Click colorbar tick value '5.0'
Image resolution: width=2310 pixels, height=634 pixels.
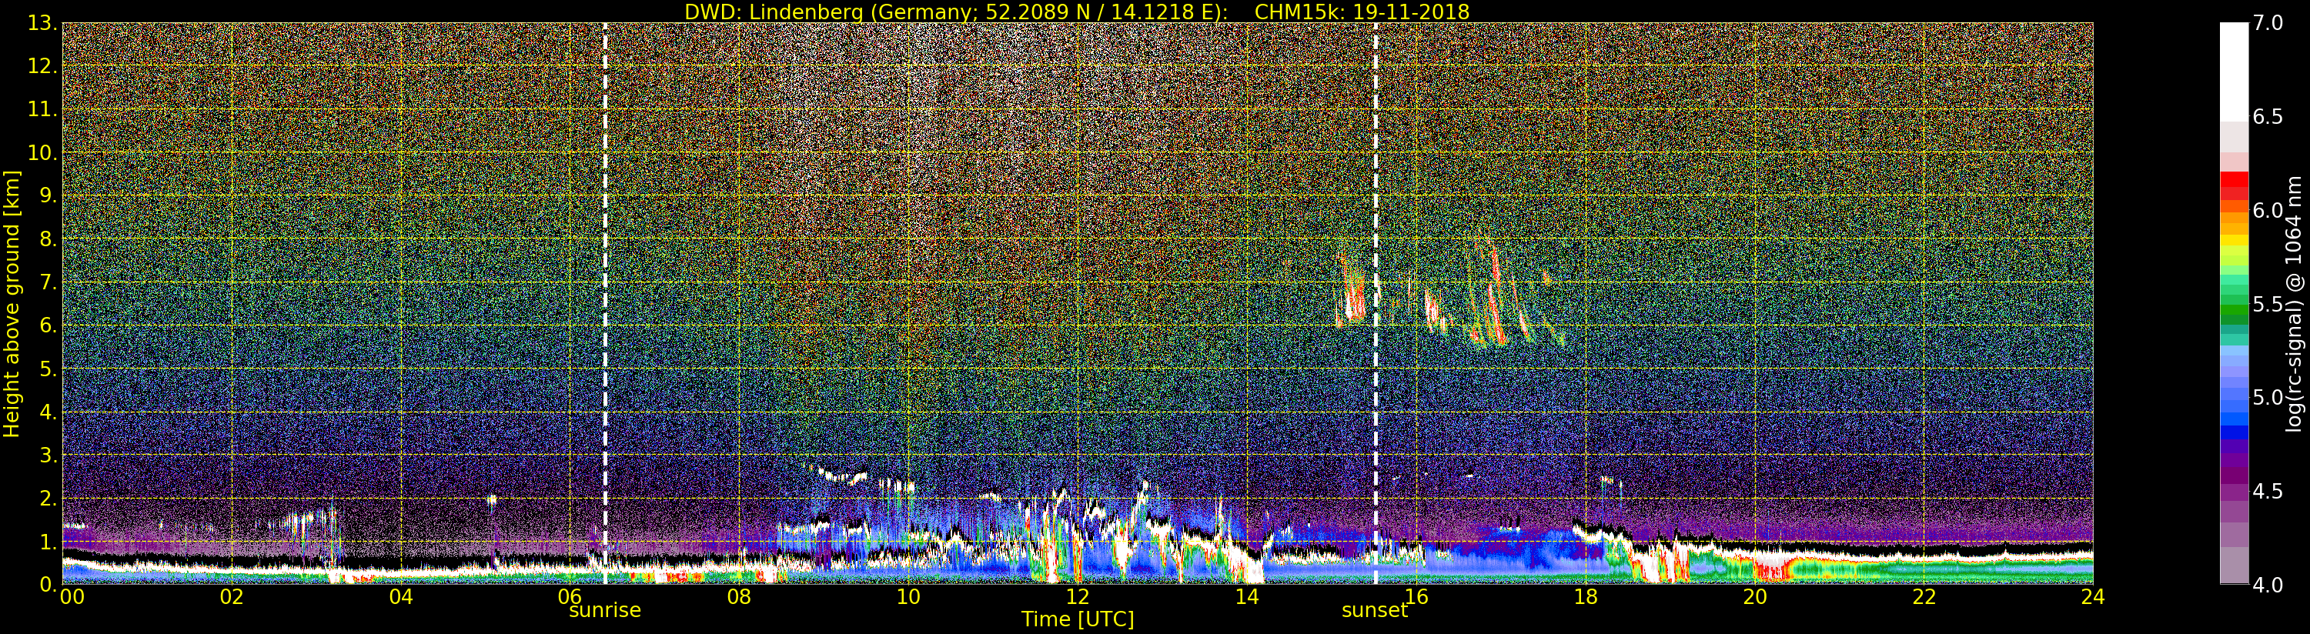(2268, 397)
